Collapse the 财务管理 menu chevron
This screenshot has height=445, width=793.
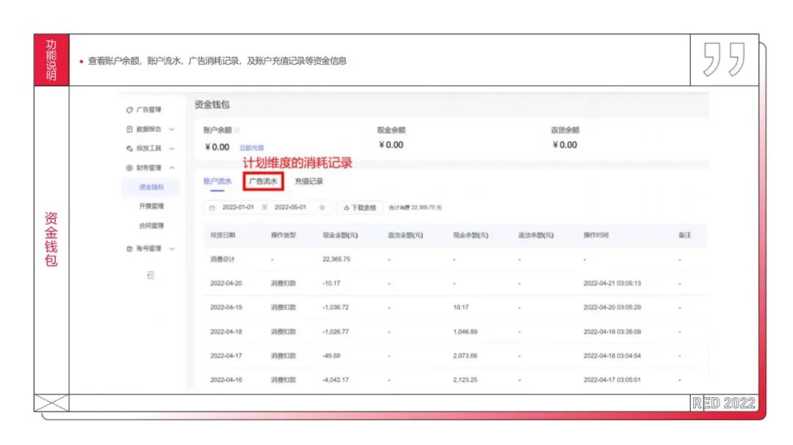pyautogui.click(x=172, y=168)
